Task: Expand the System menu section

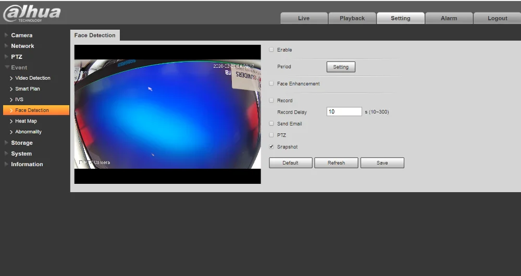Action: tap(21, 154)
